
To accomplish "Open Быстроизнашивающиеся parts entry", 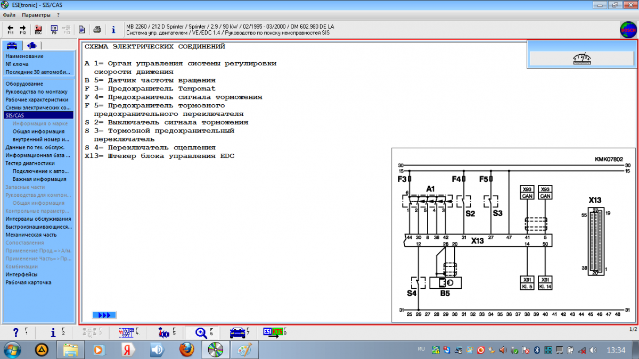I will tap(38, 227).
